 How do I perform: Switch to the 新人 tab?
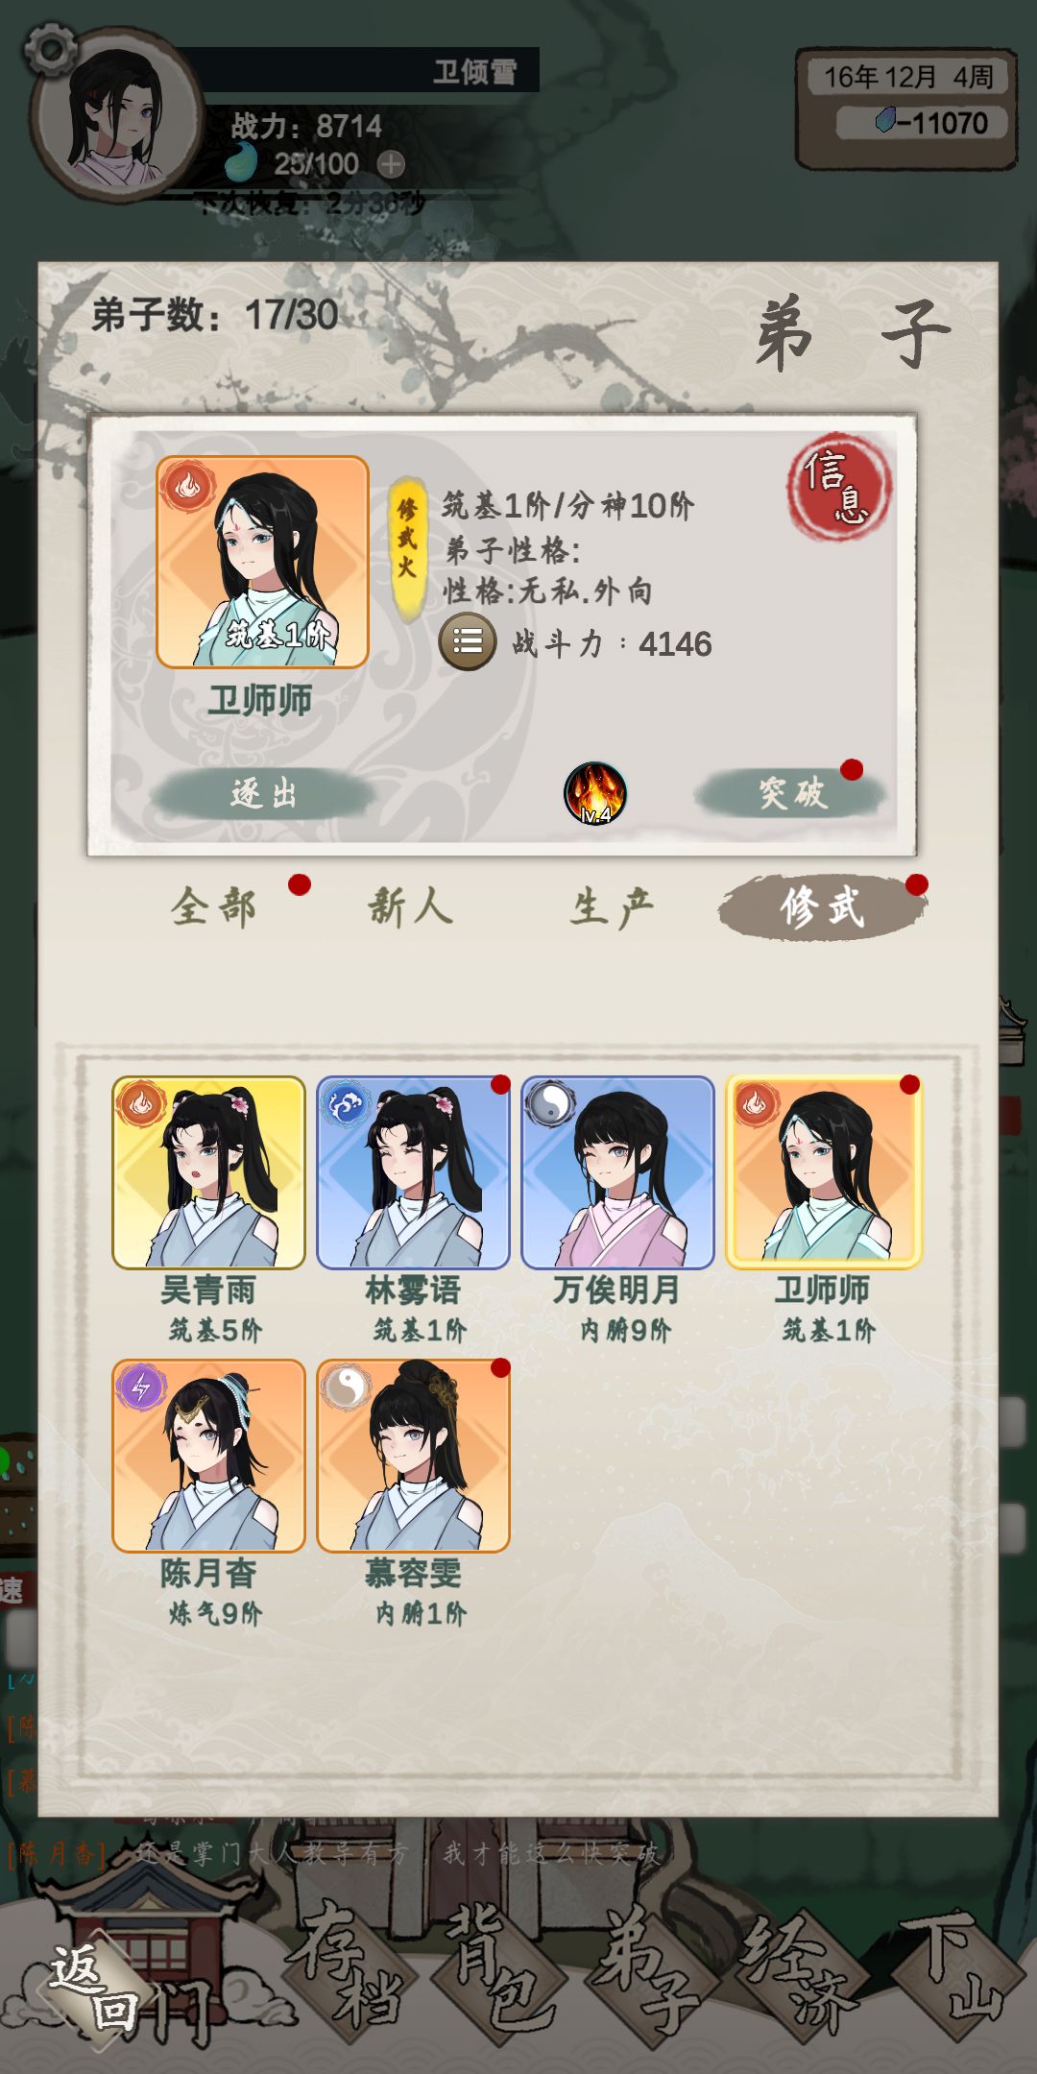(x=410, y=907)
